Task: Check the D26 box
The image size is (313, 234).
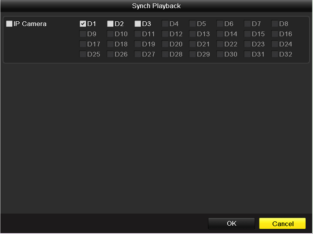Action: tap(110, 54)
